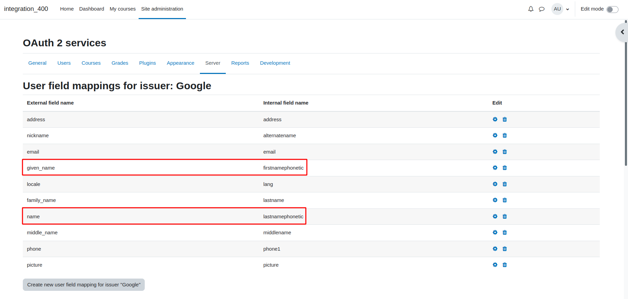This screenshot has height=299, width=628.
Task: Click the External field name column header
Action: (50, 103)
